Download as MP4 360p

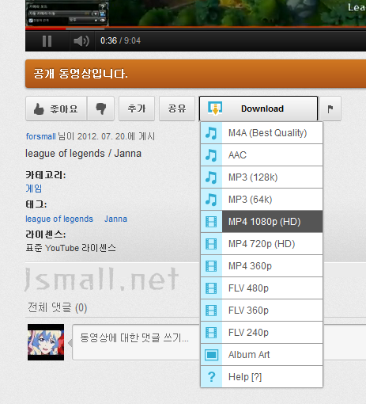(x=262, y=266)
